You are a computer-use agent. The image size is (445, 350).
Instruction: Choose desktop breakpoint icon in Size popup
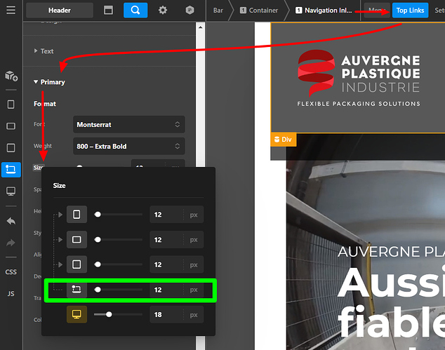pyautogui.click(x=77, y=314)
